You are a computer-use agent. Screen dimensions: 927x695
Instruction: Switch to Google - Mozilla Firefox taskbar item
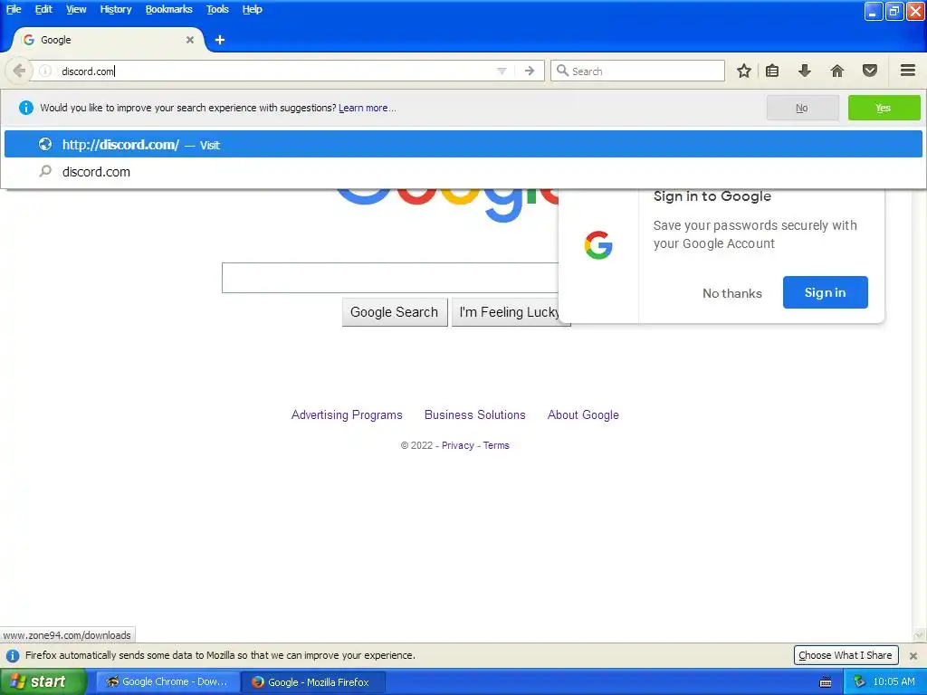pos(313,682)
